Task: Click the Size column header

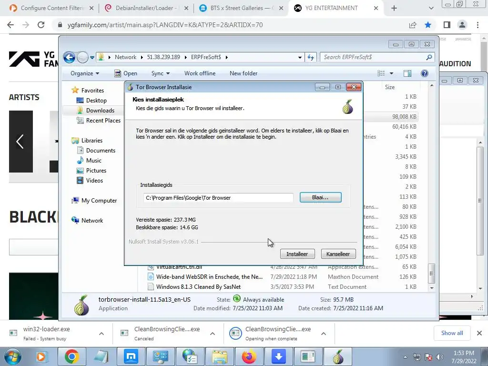Action: tap(390, 87)
